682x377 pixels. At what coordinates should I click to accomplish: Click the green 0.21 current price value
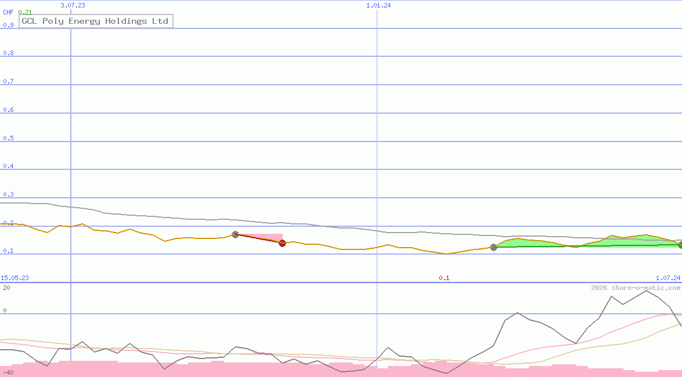point(25,12)
